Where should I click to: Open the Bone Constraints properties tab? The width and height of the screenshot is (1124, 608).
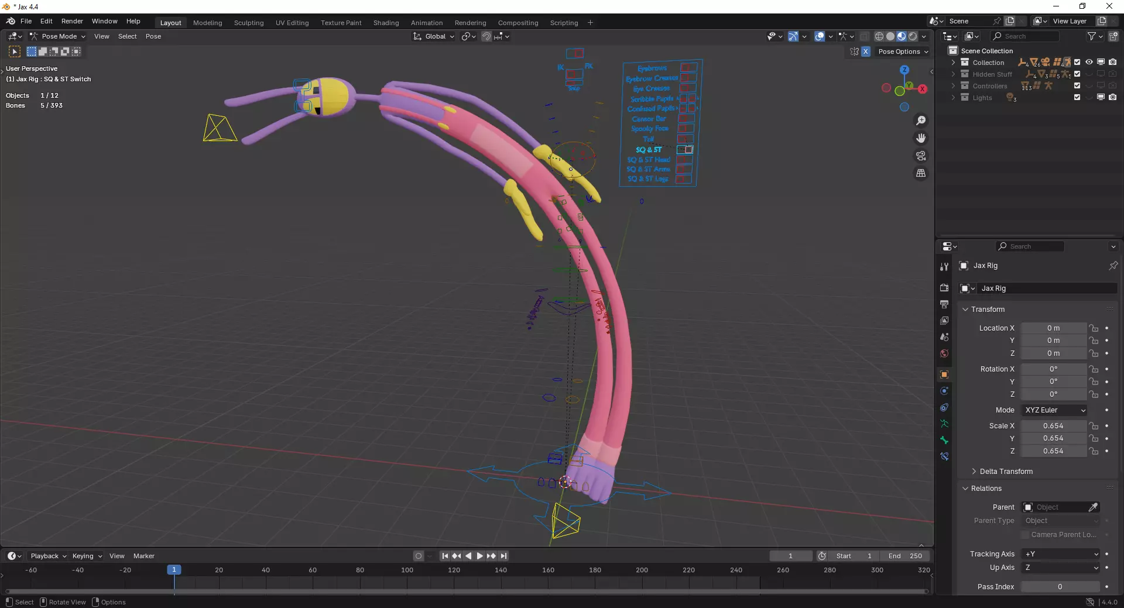point(944,456)
